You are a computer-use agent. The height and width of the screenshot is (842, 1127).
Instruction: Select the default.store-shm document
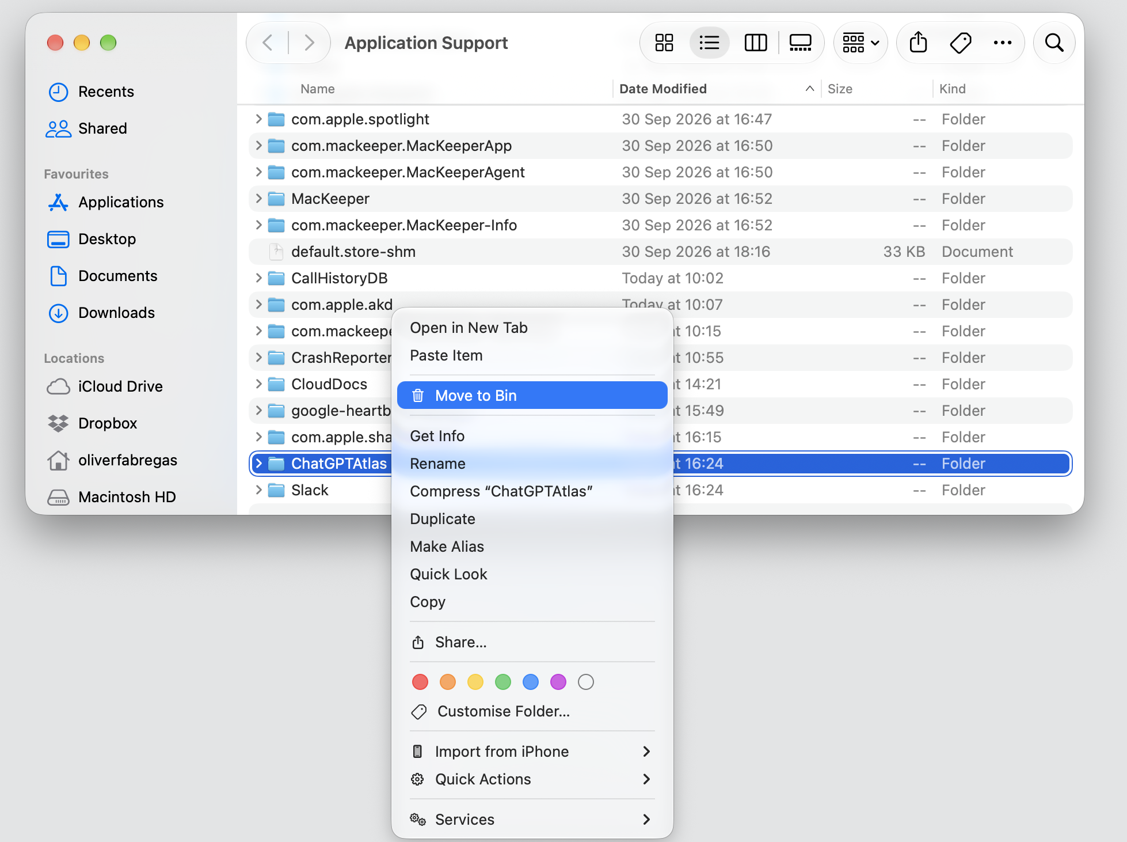661,252
